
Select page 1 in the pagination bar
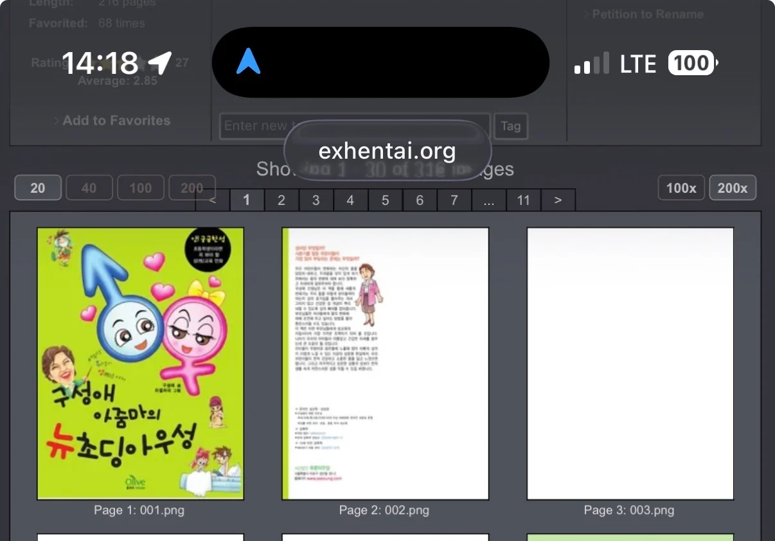[x=247, y=200]
